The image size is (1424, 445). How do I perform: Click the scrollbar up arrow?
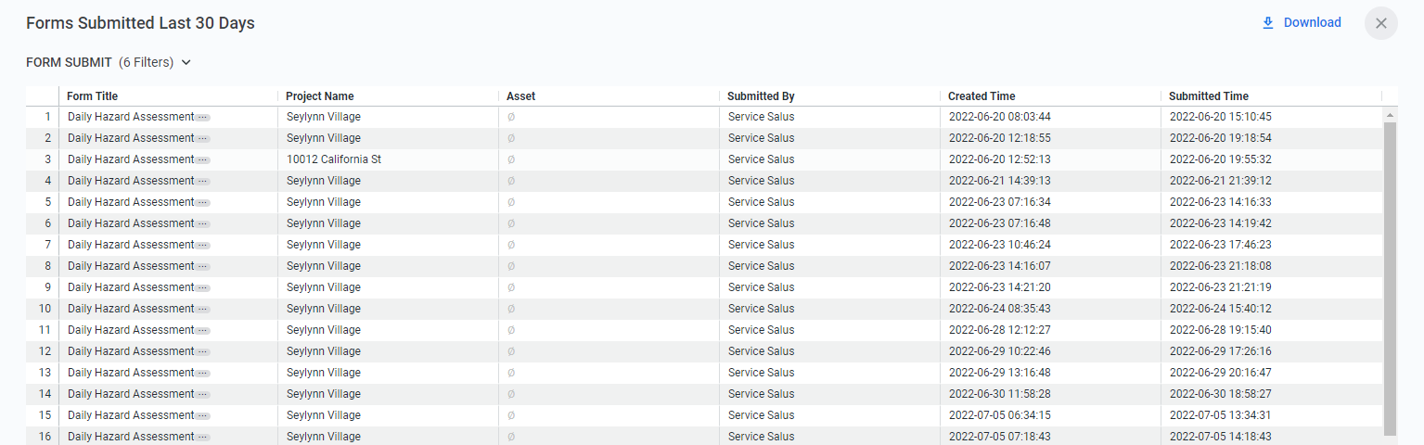coord(1390,115)
